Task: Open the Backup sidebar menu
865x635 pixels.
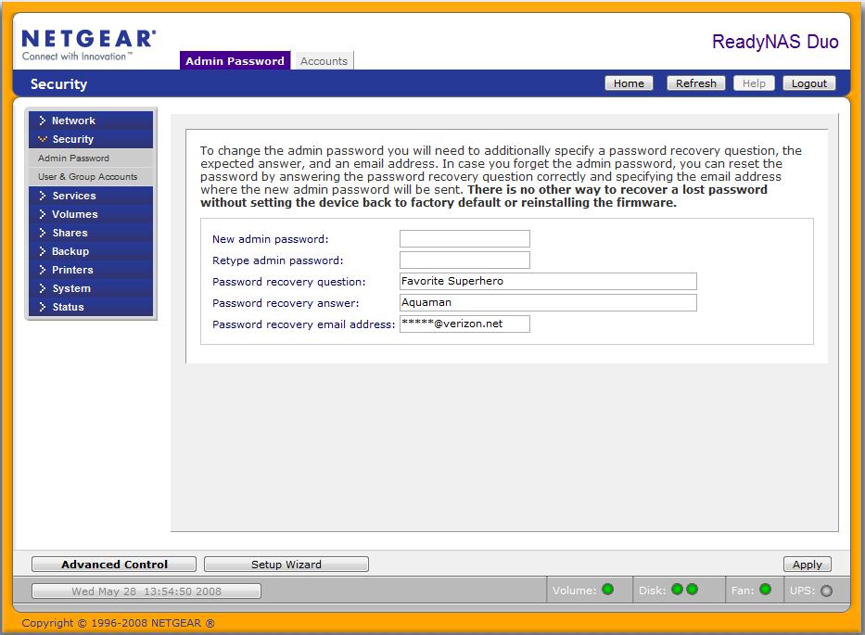Action: pos(91,251)
